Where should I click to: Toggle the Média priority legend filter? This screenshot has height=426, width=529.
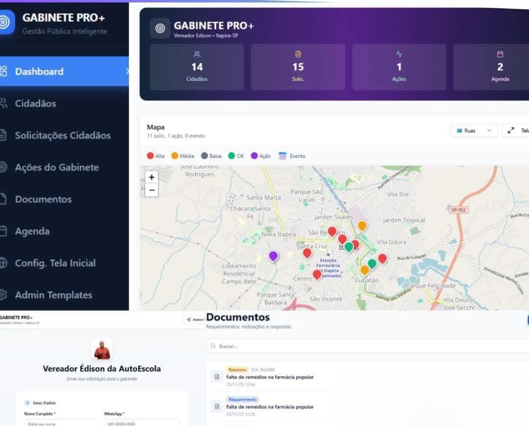tap(182, 156)
